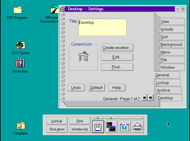Click into the Title text field
Screen dimensions: 190x141
click(102, 27)
